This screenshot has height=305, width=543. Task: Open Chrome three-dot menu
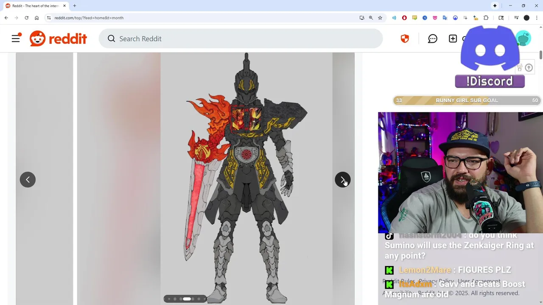[x=537, y=18]
